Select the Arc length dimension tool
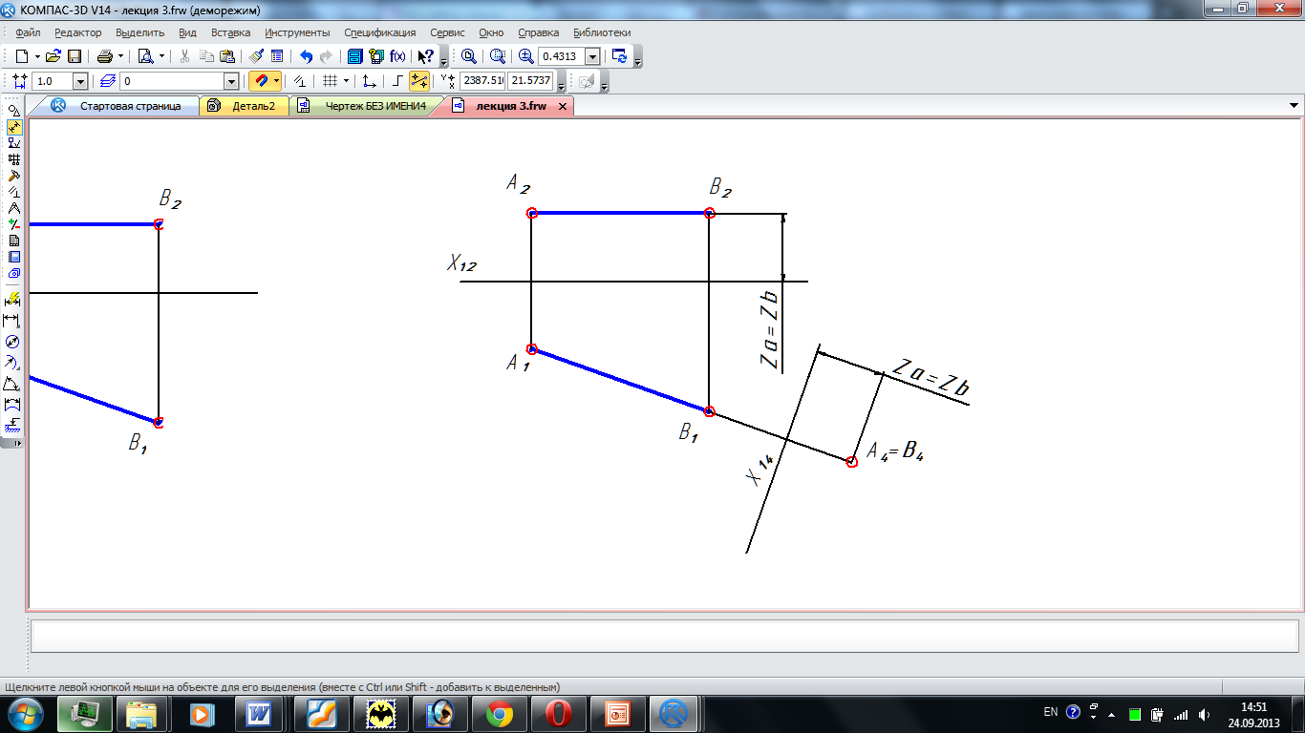The width and height of the screenshot is (1305, 733). pyautogui.click(x=13, y=405)
